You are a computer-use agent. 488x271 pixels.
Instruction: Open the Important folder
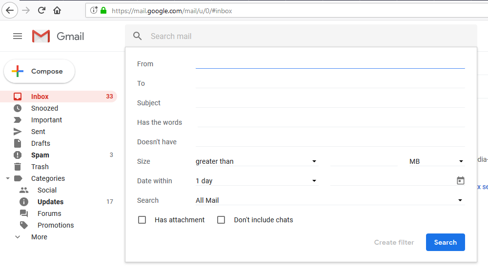pyautogui.click(x=46, y=120)
